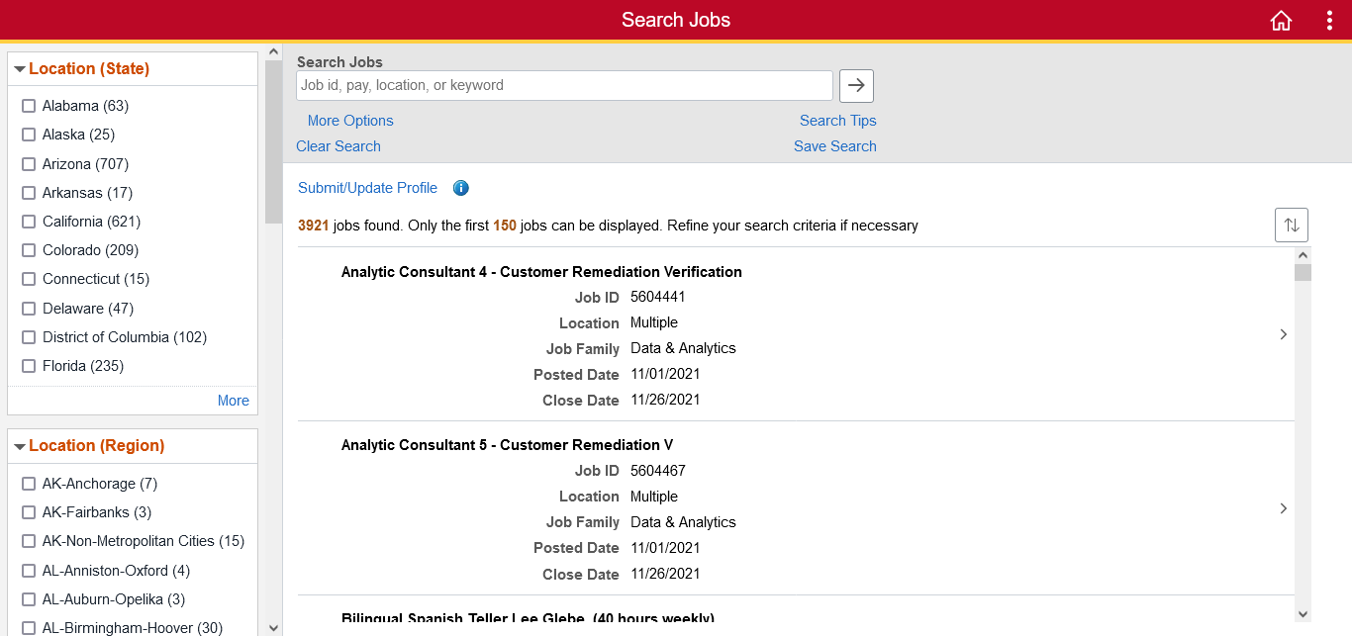
Task: Click Save Search link
Action: coord(834,146)
